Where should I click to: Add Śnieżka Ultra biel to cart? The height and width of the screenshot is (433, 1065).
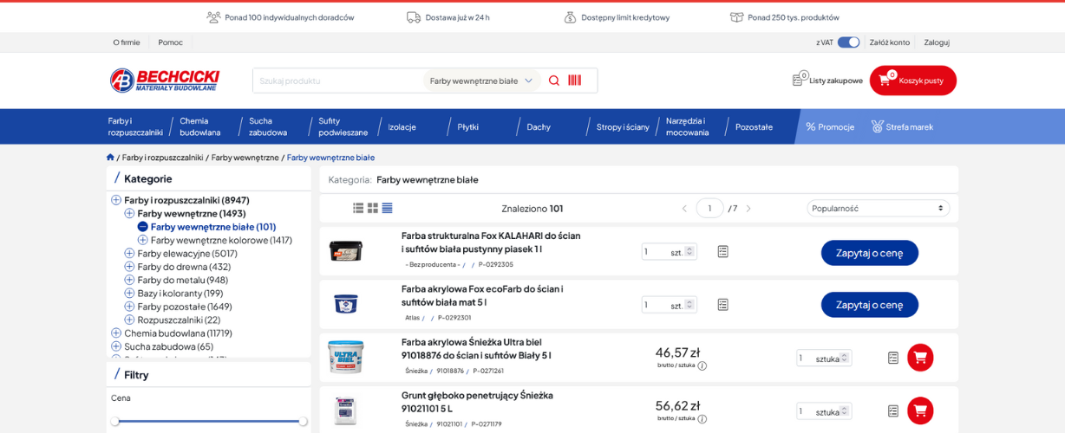pos(920,358)
